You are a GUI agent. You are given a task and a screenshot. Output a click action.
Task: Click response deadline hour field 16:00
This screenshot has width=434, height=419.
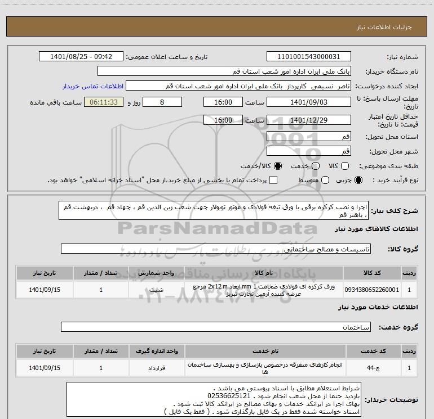click(x=223, y=102)
